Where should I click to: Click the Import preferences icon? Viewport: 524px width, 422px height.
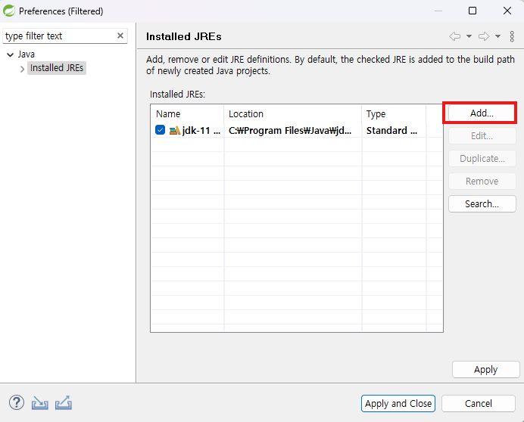40,403
